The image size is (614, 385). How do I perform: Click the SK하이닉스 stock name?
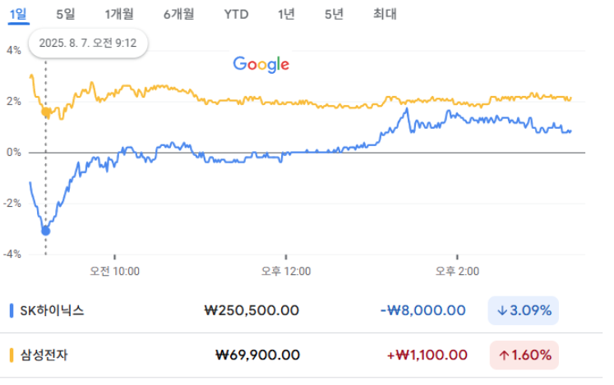52,310
